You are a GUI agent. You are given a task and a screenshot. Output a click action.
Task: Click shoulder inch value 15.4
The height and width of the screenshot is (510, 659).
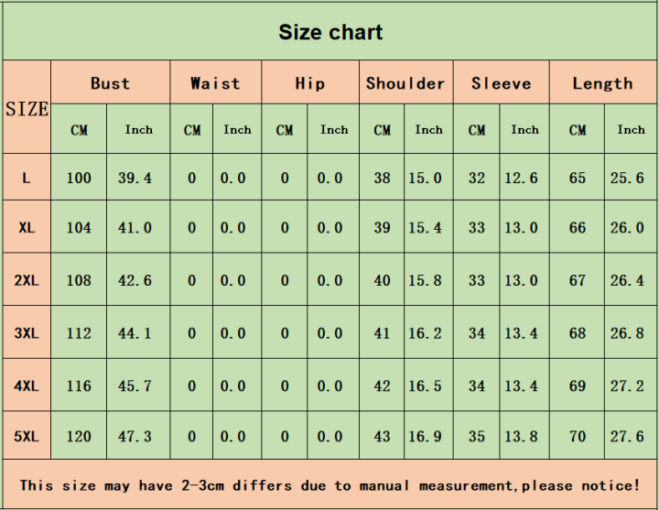[425, 227]
